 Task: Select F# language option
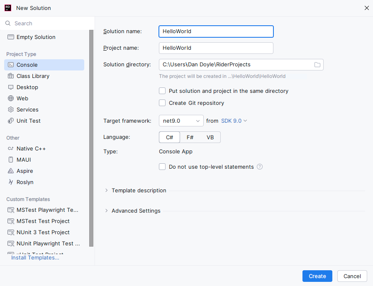click(190, 138)
